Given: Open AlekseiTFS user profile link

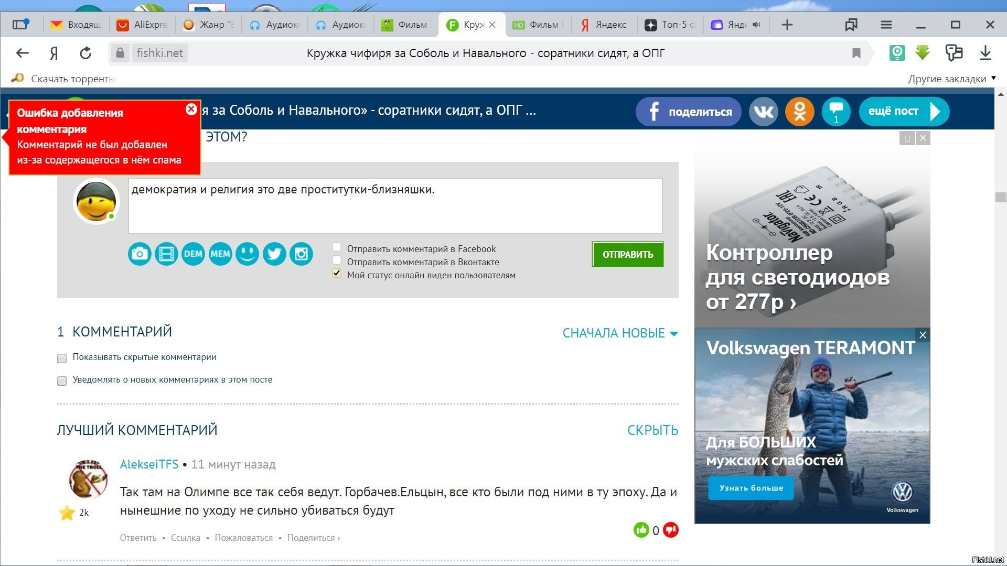Looking at the screenshot, I should (x=149, y=464).
